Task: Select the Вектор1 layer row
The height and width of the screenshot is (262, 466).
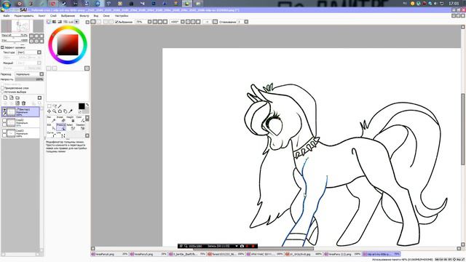Action: (x=20, y=112)
